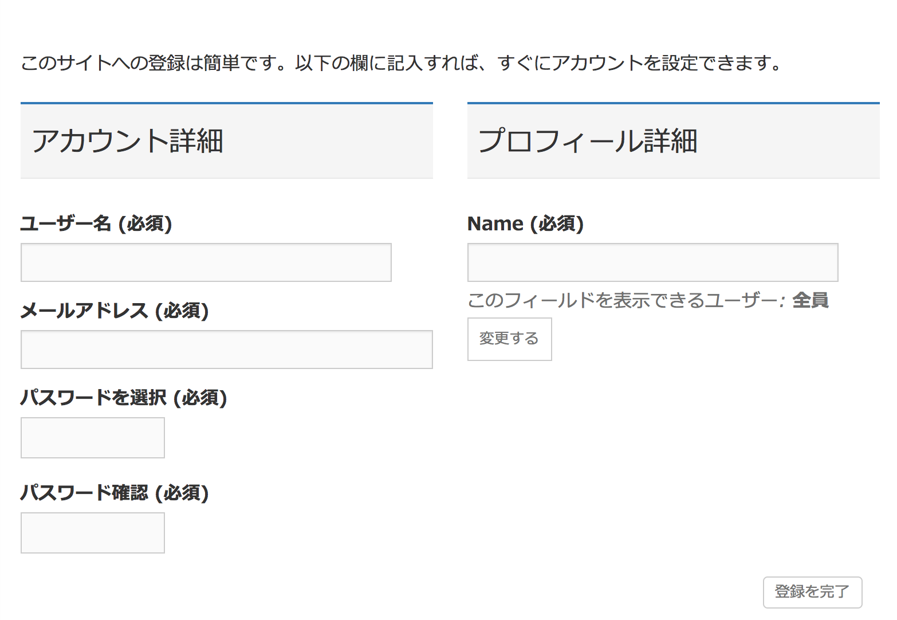This screenshot has height=620, width=897.
Task: Click the パスワード確認 input field
Action: (93, 533)
